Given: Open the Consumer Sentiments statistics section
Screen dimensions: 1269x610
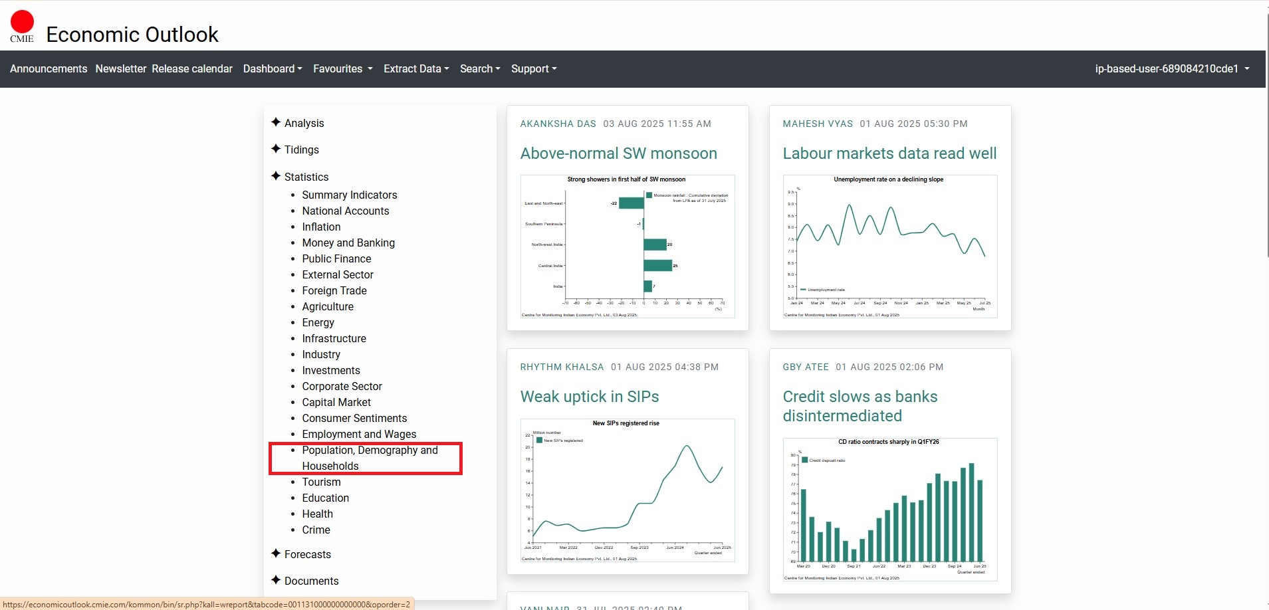Looking at the screenshot, I should point(354,418).
